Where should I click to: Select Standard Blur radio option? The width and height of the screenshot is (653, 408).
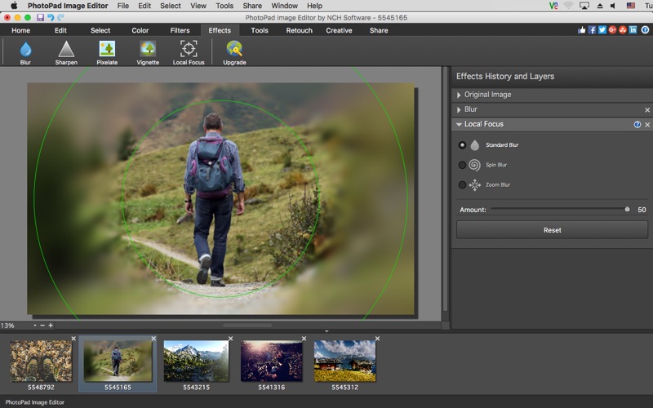[x=463, y=145]
